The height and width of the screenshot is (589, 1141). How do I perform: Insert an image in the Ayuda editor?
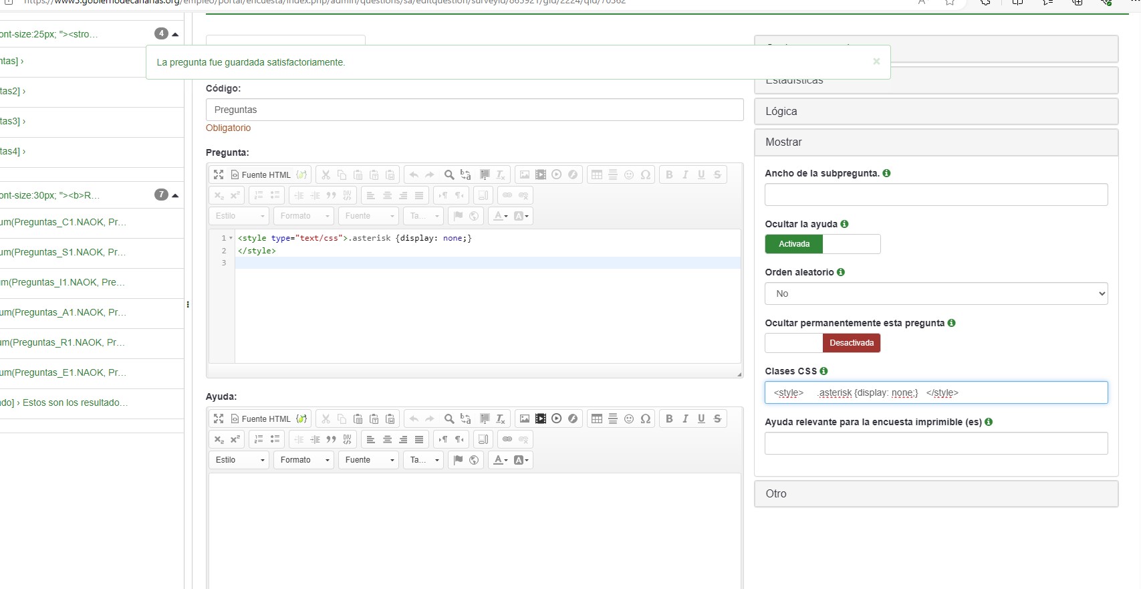click(x=525, y=419)
